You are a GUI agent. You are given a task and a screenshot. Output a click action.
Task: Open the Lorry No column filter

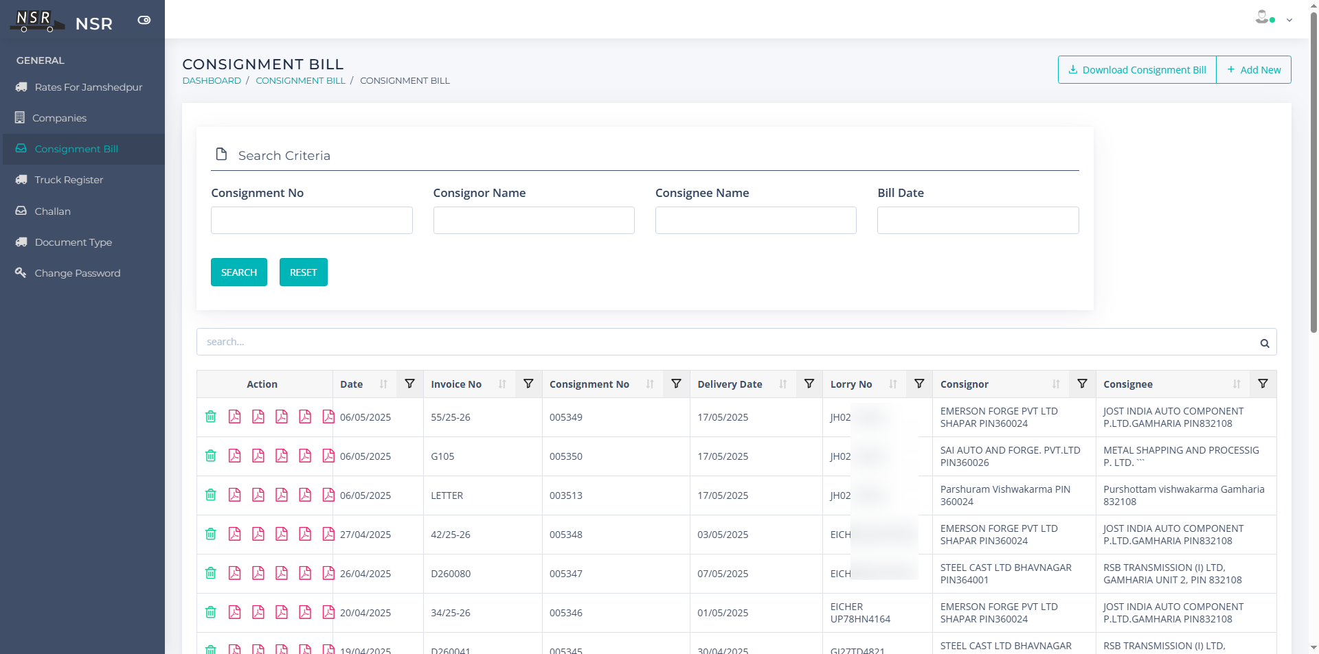919,384
